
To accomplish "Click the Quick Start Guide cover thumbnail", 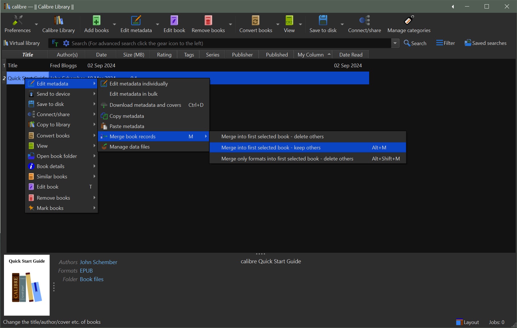I will click(x=27, y=285).
